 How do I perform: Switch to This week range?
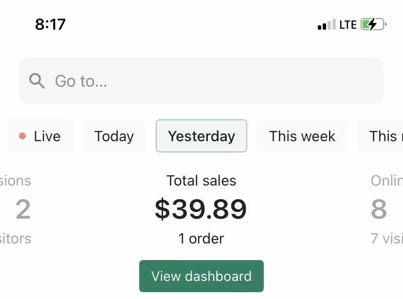pyautogui.click(x=302, y=136)
